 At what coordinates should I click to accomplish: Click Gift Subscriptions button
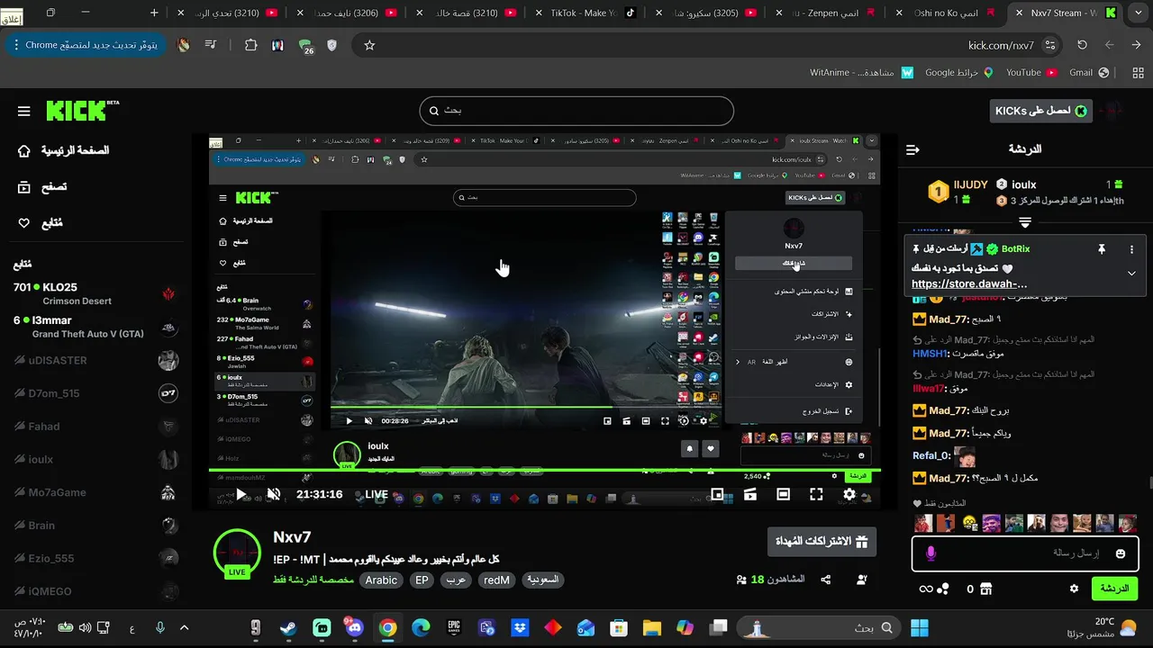coord(822,542)
